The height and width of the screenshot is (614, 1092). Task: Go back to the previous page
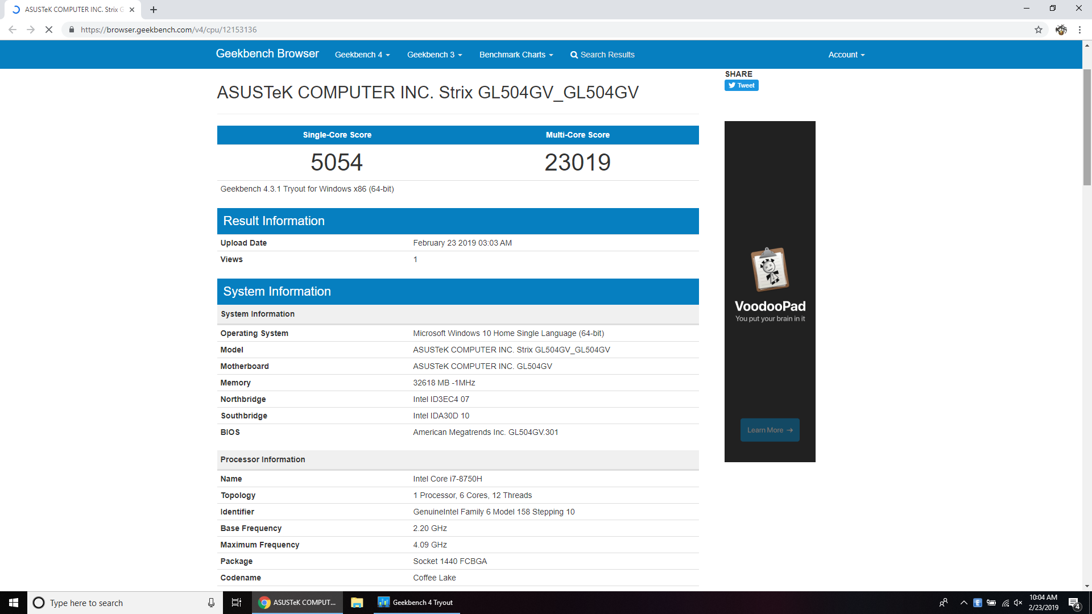pos(13,30)
